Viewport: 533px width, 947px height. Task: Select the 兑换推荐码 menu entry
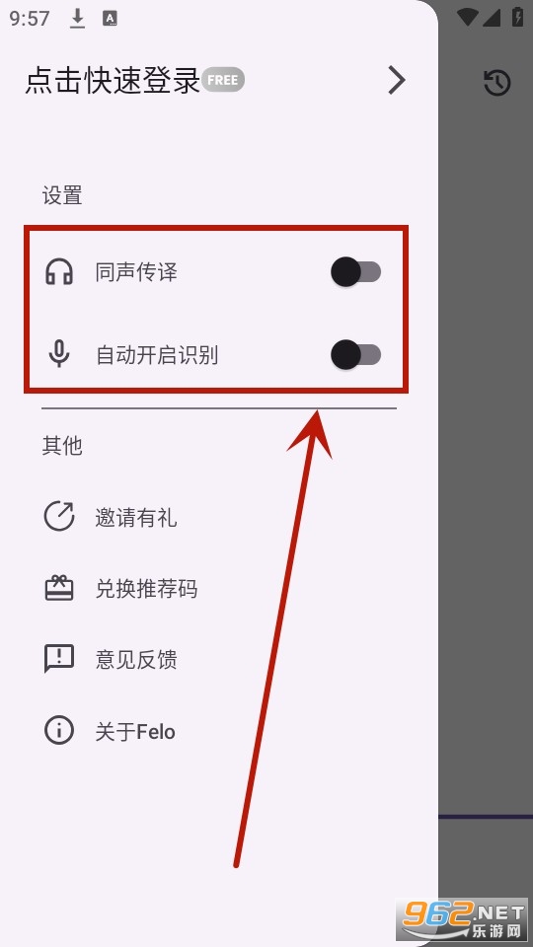(219, 588)
